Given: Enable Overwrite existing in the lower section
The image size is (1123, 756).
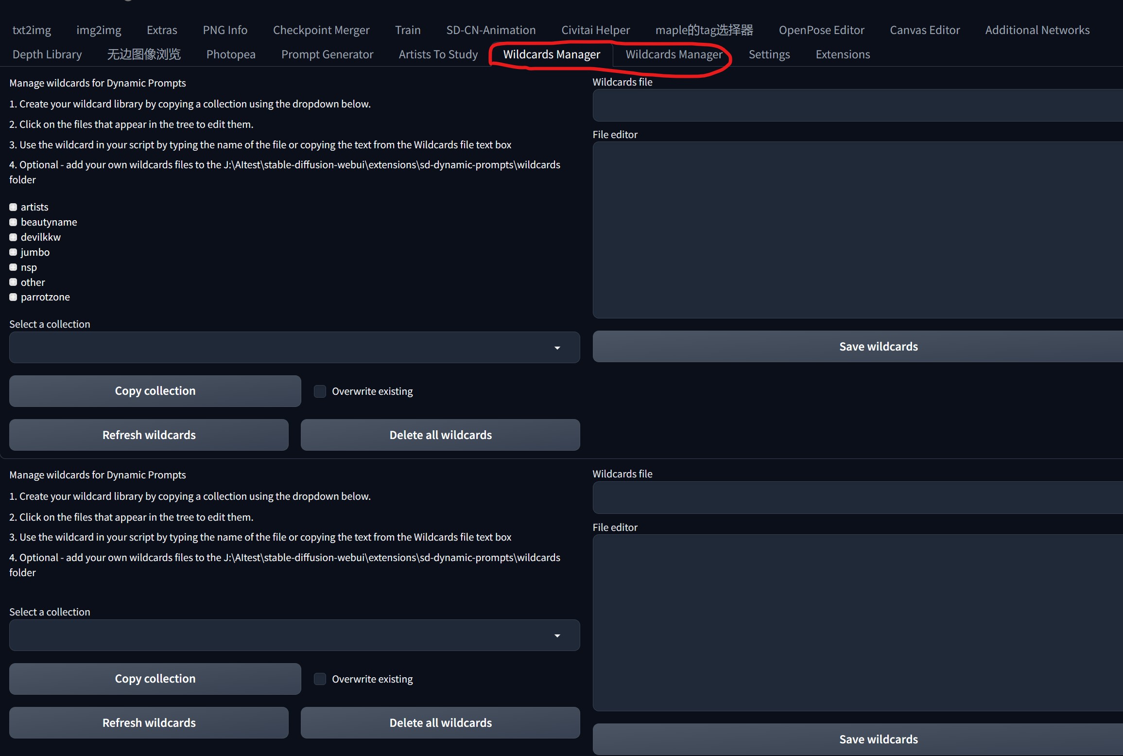Looking at the screenshot, I should pos(320,679).
